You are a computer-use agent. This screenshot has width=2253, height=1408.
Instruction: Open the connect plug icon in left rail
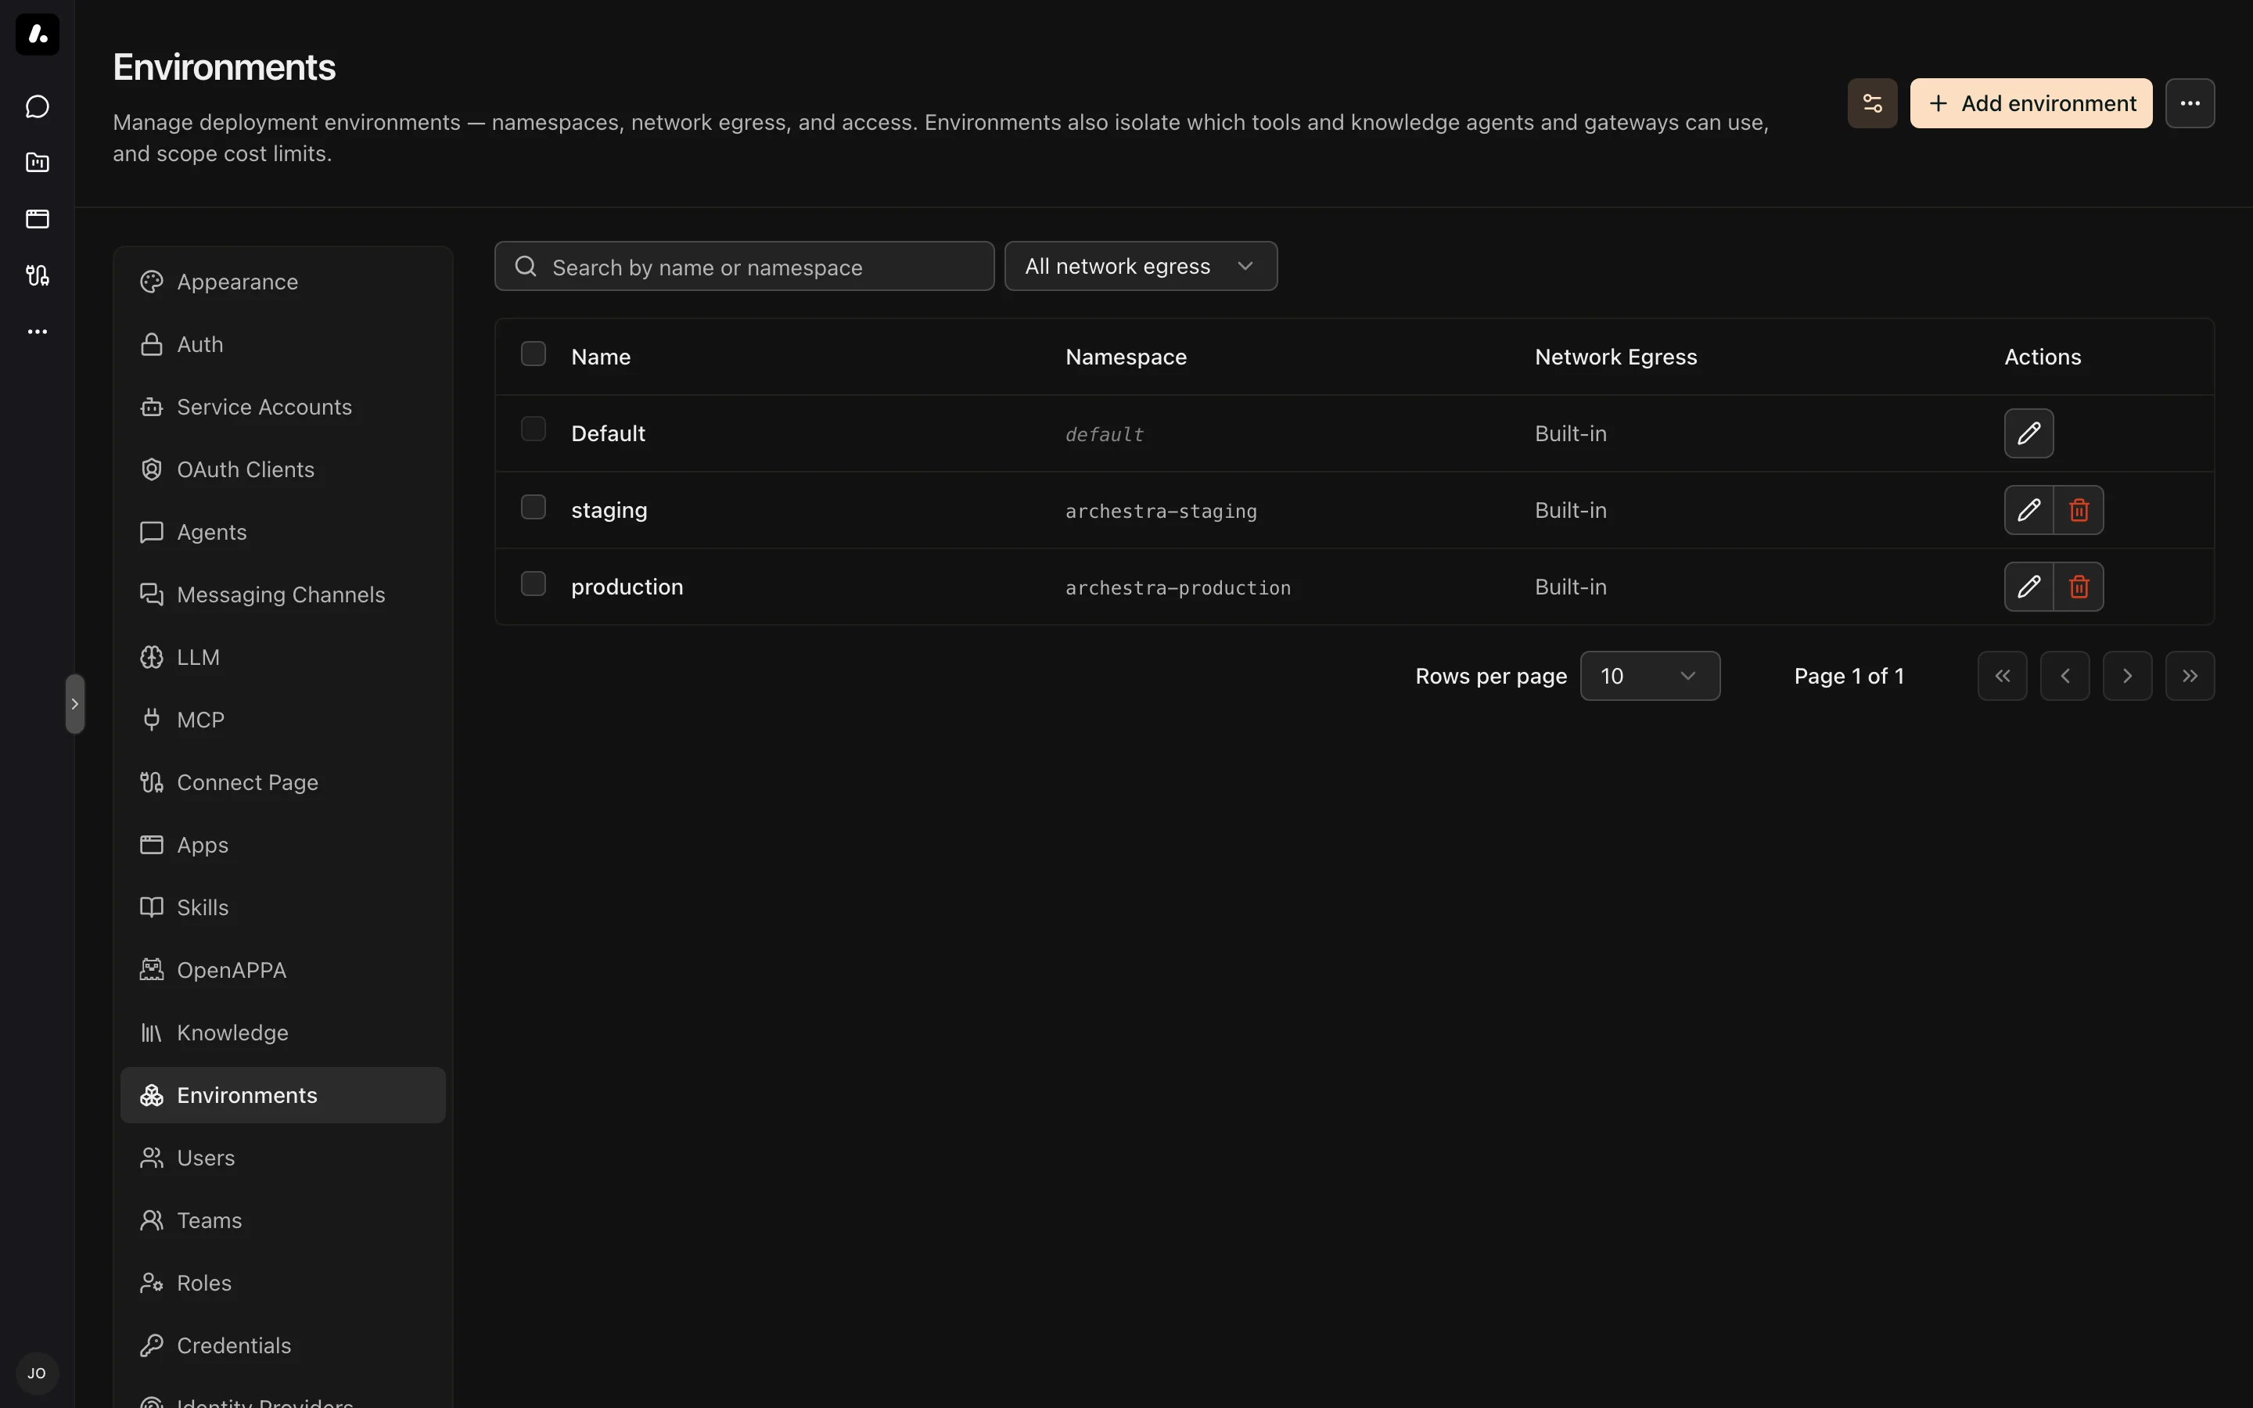[x=38, y=275]
